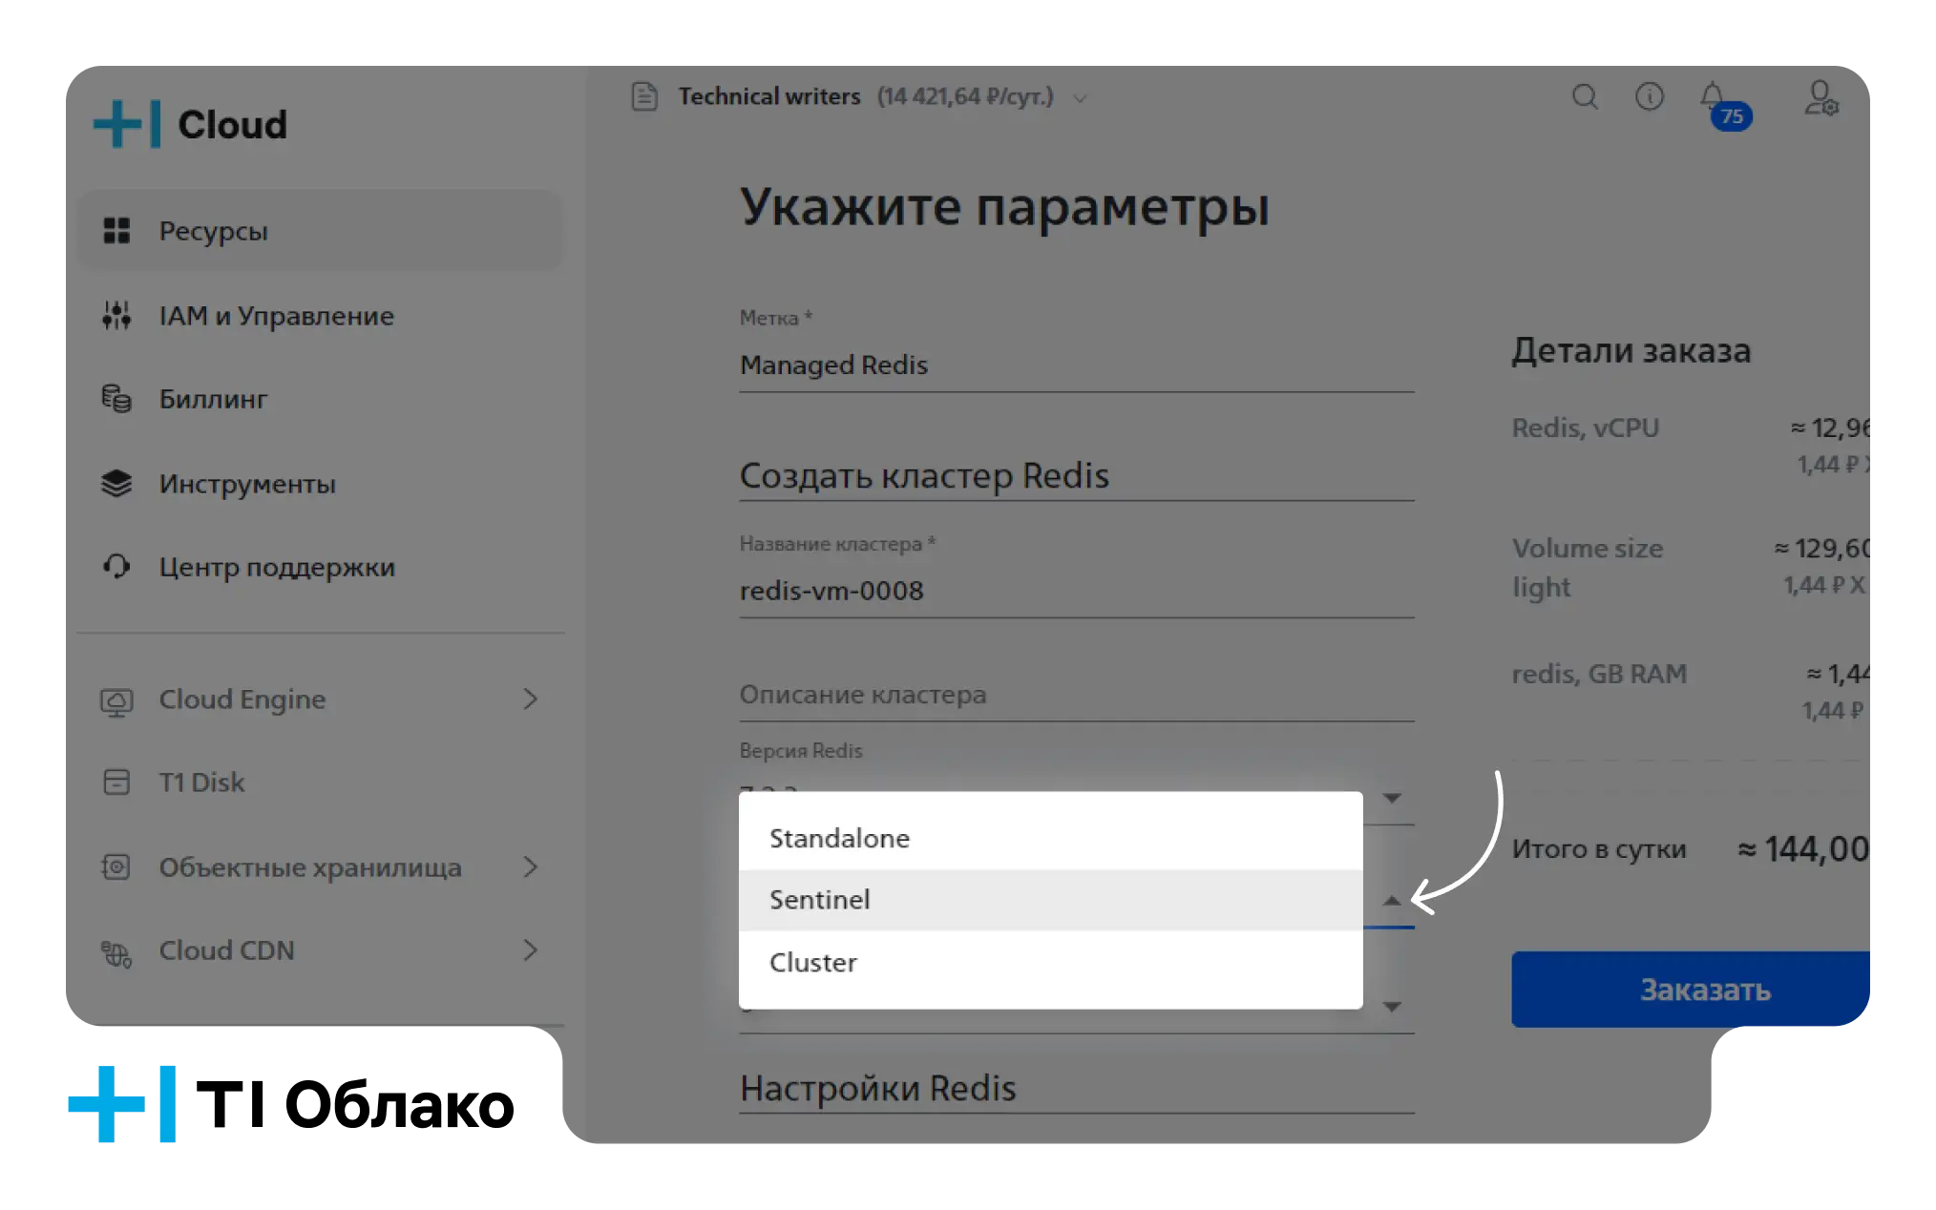Image resolution: width=1936 pixels, height=1210 pixels.
Task: Open the Technical writers project dropdown chevron
Action: 1081,97
